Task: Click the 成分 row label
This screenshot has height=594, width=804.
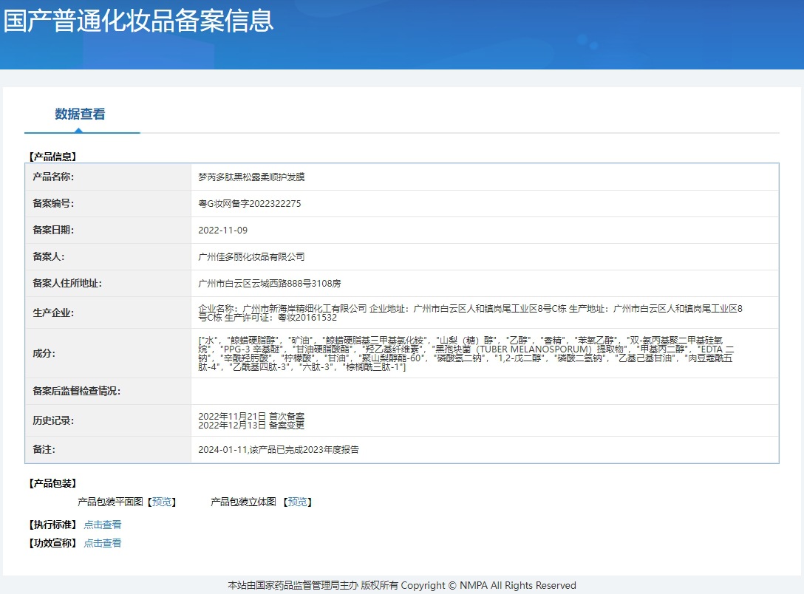Action: pos(44,353)
